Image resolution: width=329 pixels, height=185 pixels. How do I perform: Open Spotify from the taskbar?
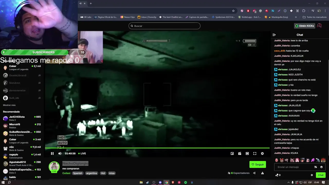pyautogui.click(x=186, y=182)
